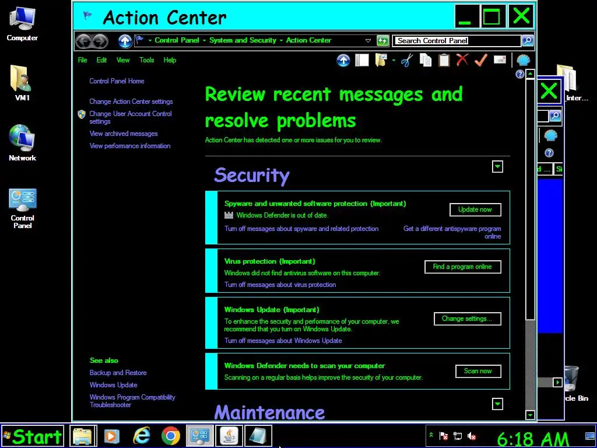Click the red X Delete toolbar icon
This screenshot has width=597, height=448.
click(x=462, y=60)
